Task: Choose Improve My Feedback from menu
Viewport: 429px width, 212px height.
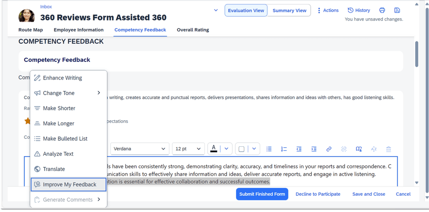Action: click(69, 185)
